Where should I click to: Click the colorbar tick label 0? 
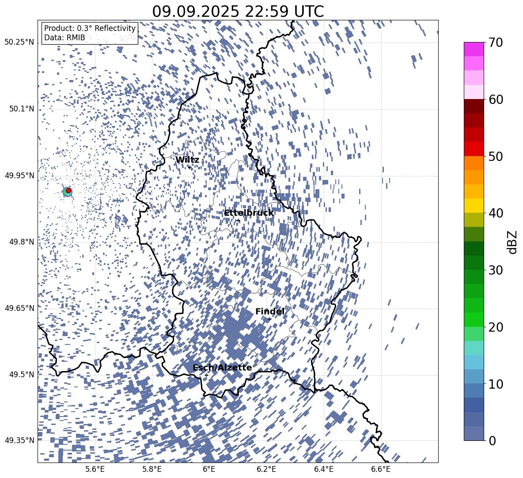click(x=492, y=440)
